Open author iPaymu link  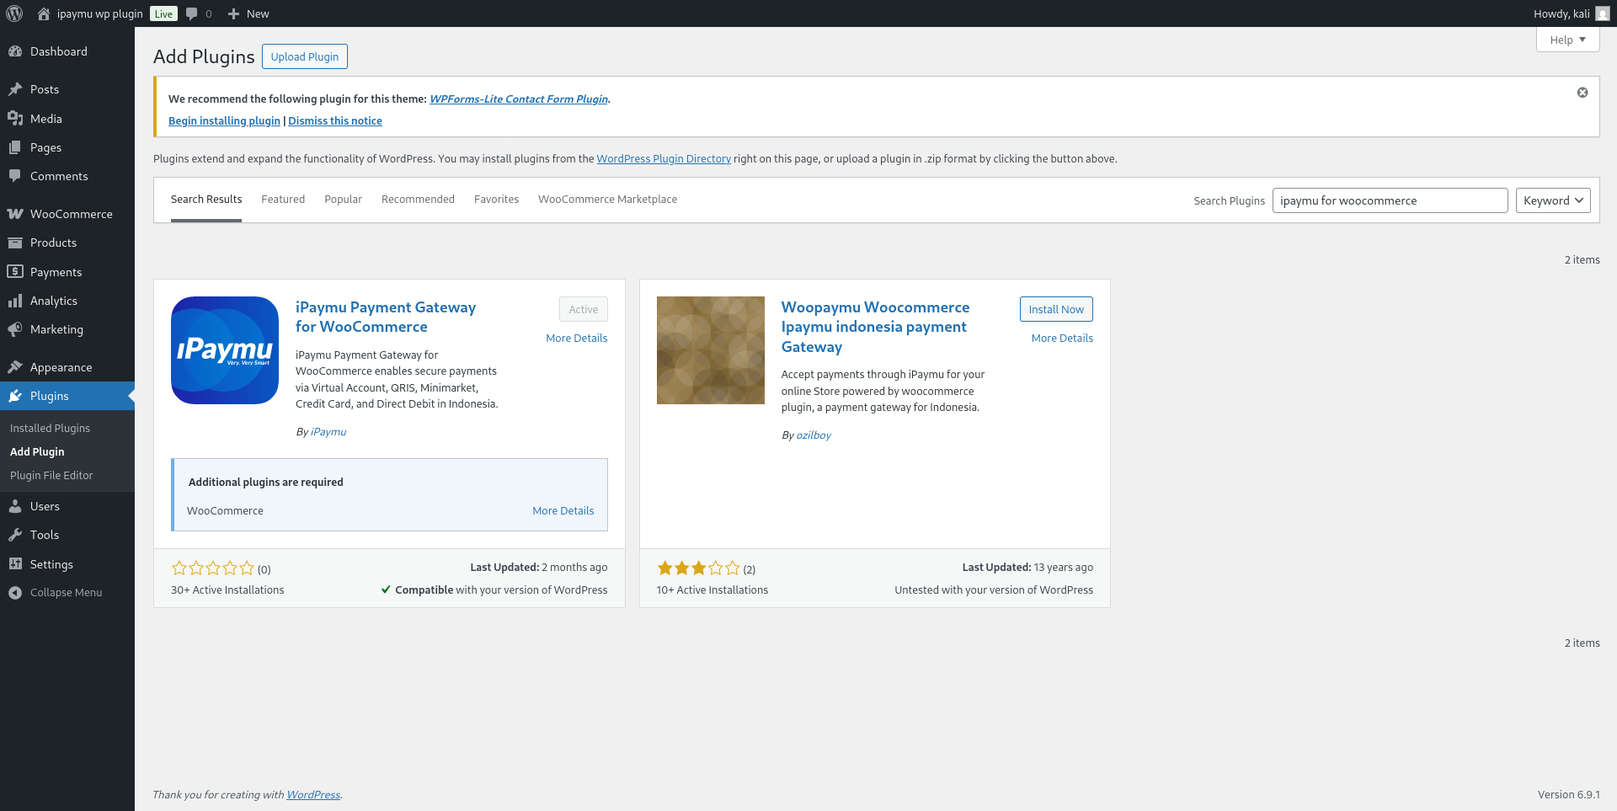pos(328,432)
